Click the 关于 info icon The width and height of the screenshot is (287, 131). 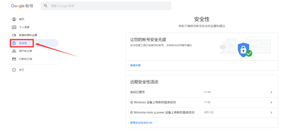(x=14, y=70)
